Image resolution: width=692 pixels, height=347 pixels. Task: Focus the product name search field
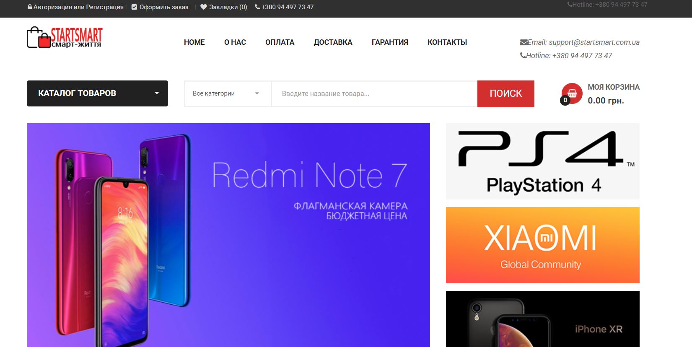coord(374,93)
